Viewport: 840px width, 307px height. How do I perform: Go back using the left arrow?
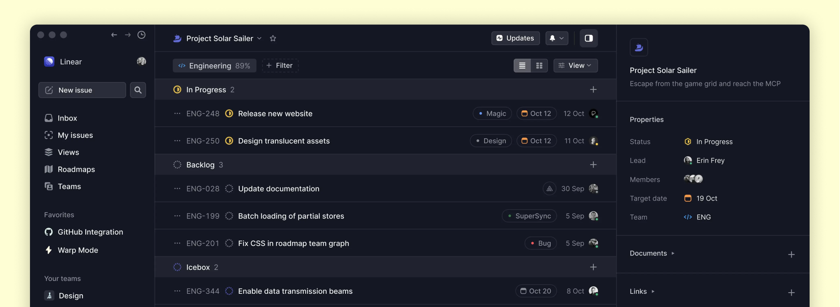114,35
